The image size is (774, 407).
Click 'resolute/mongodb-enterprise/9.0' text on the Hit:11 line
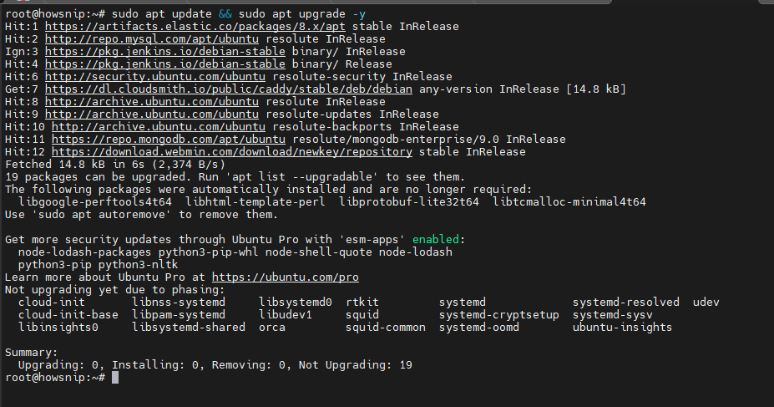coord(396,140)
